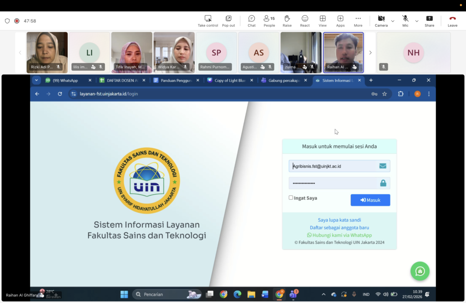Open the View layout options
The height and width of the screenshot is (303, 466).
pos(323,21)
